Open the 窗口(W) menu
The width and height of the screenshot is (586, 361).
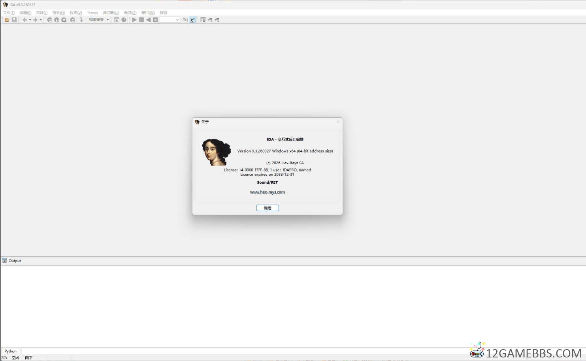tap(148, 13)
